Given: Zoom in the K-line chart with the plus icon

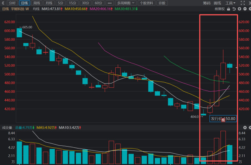Looking at the screenshot, I should [x=240, y=9].
